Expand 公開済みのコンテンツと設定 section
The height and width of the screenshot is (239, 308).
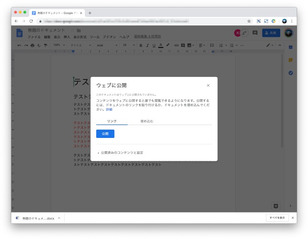point(120,153)
